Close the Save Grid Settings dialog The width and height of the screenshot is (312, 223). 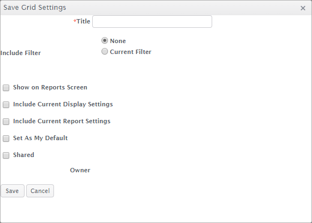pyautogui.click(x=303, y=8)
